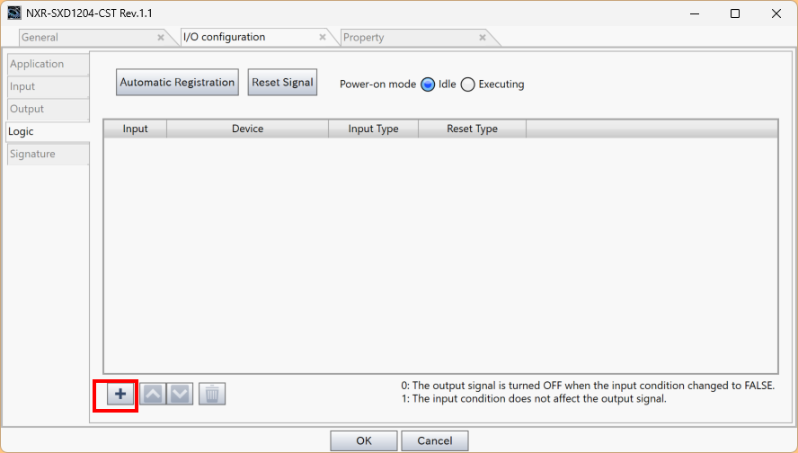The image size is (798, 453).
Task: Click the plus icon to add a row
Action: pyautogui.click(x=120, y=394)
